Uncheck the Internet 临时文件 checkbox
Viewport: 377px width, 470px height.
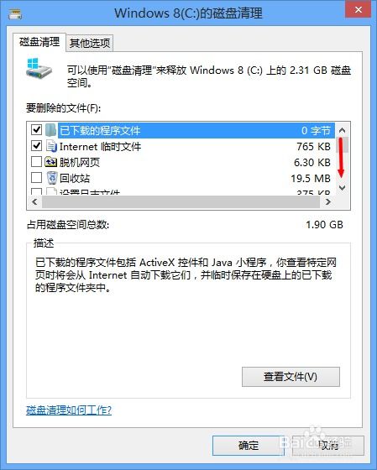pyautogui.click(x=36, y=146)
